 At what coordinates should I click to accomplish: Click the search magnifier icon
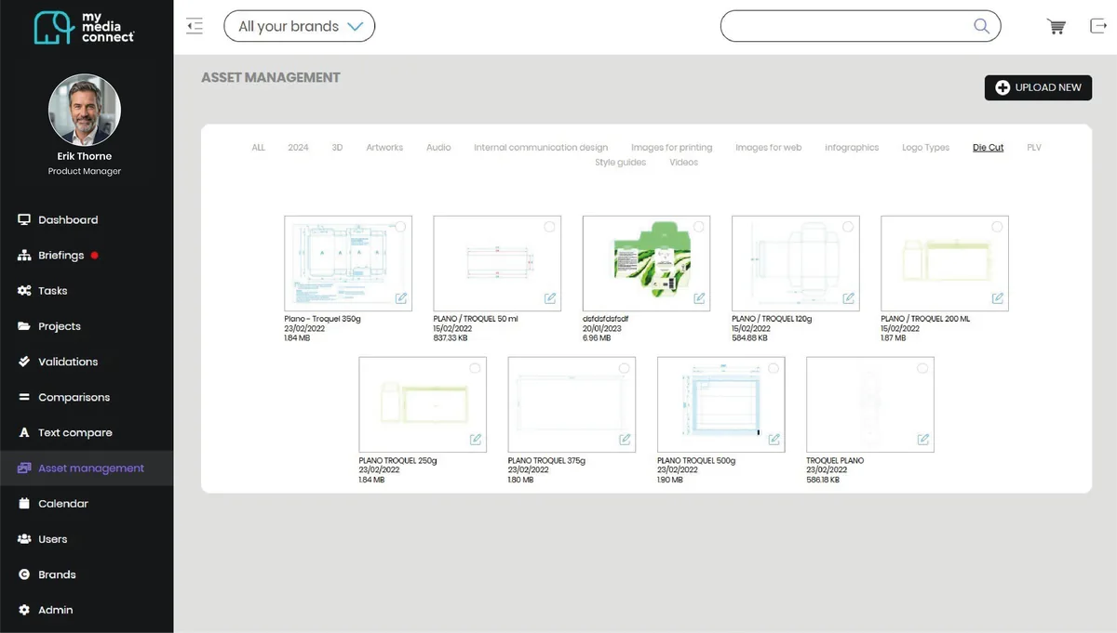(981, 26)
